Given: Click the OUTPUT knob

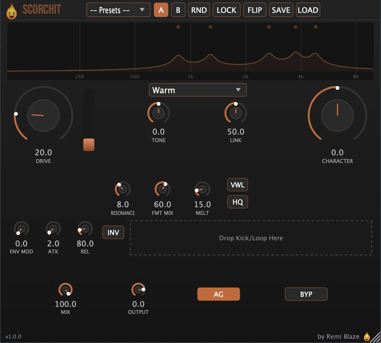Looking at the screenshot, I should click(138, 290).
